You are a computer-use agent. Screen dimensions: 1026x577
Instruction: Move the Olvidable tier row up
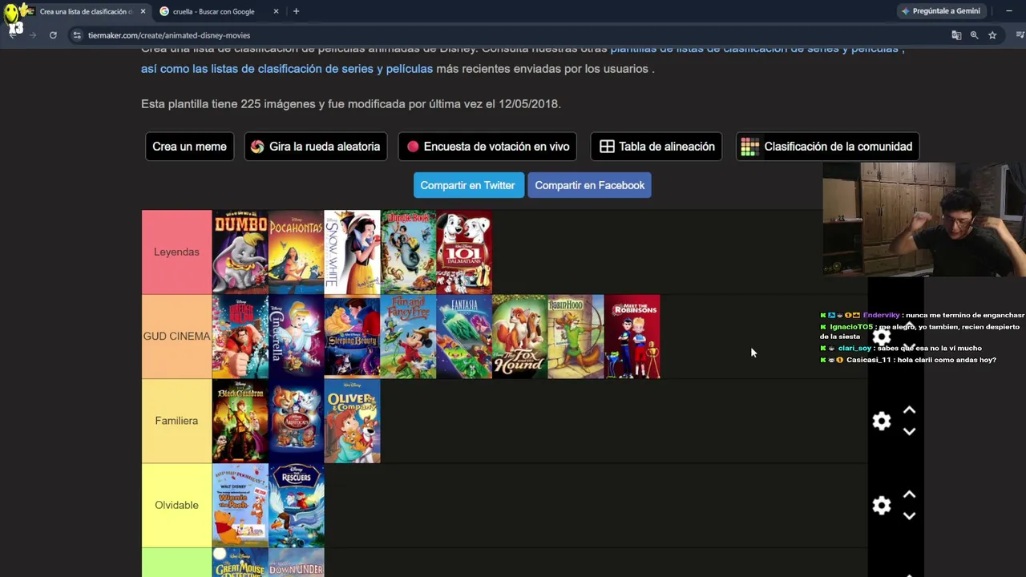coord(909,495)
